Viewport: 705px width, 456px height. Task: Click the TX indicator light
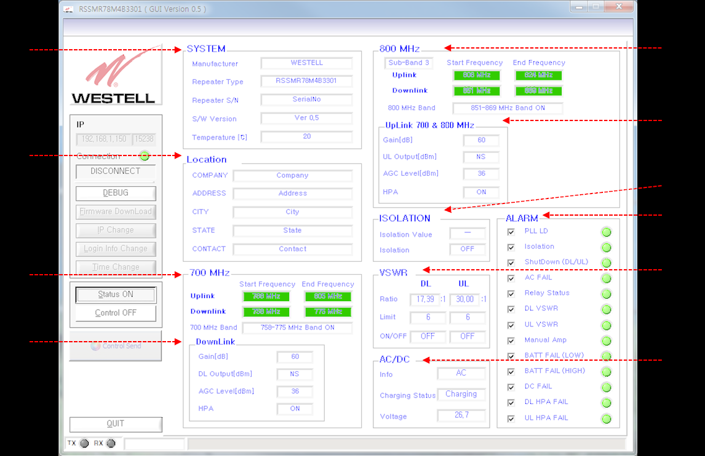[84, 444]
